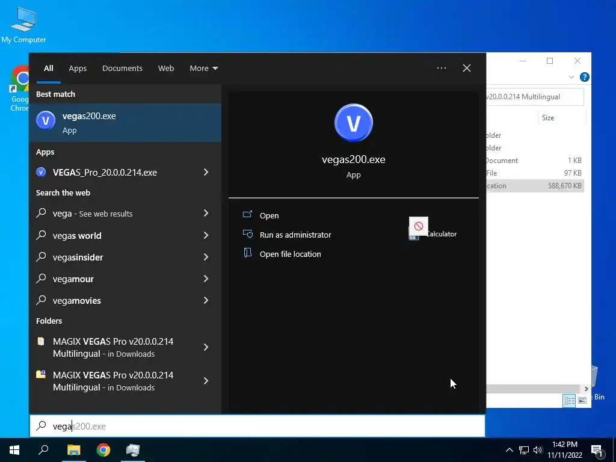Open File Explorer from taskbar
This screenshot has height=462, width=616.
click(73, 450)
